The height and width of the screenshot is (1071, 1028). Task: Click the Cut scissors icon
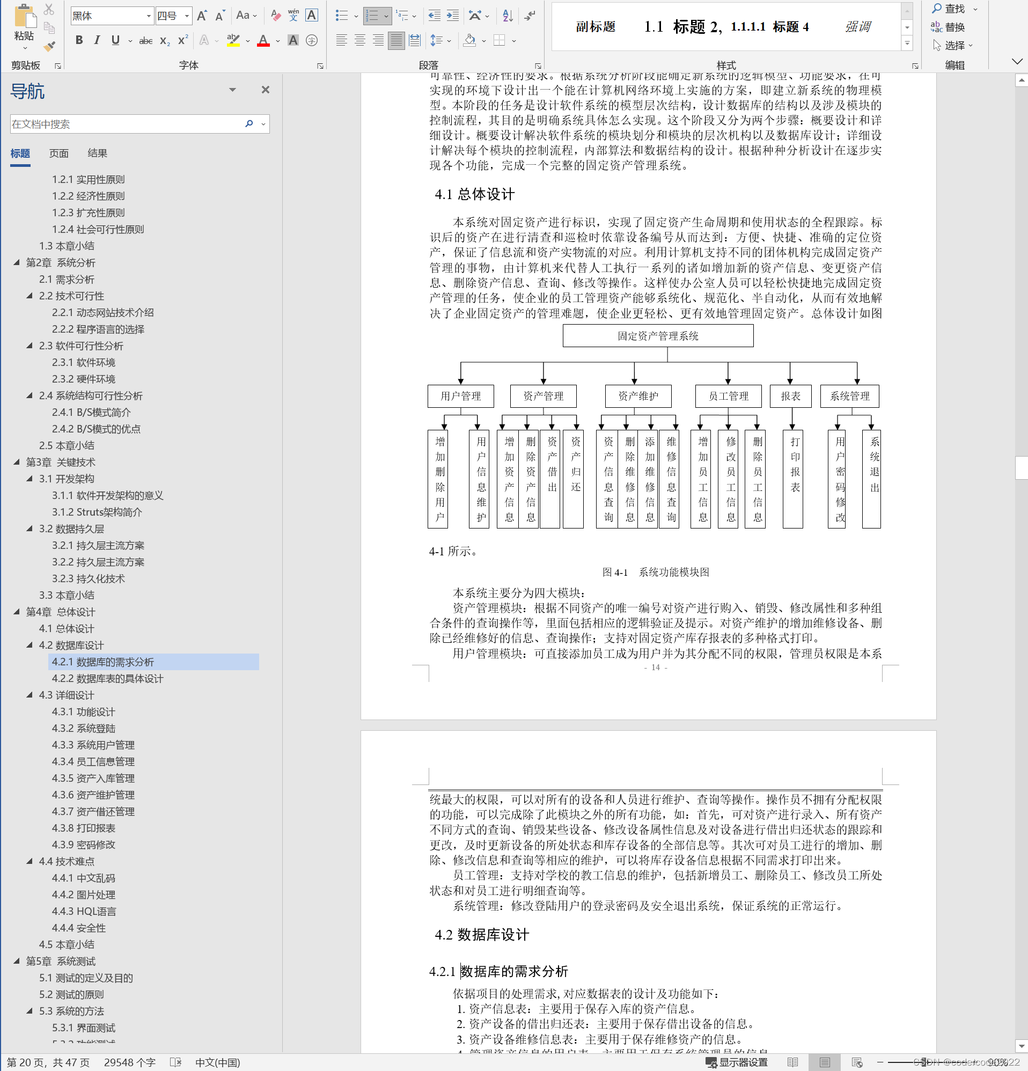49,9
